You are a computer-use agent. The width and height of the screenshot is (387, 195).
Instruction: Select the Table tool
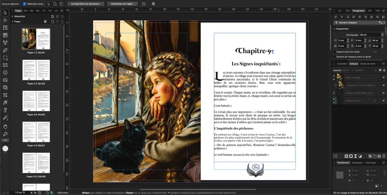click(x=5, y=35)
